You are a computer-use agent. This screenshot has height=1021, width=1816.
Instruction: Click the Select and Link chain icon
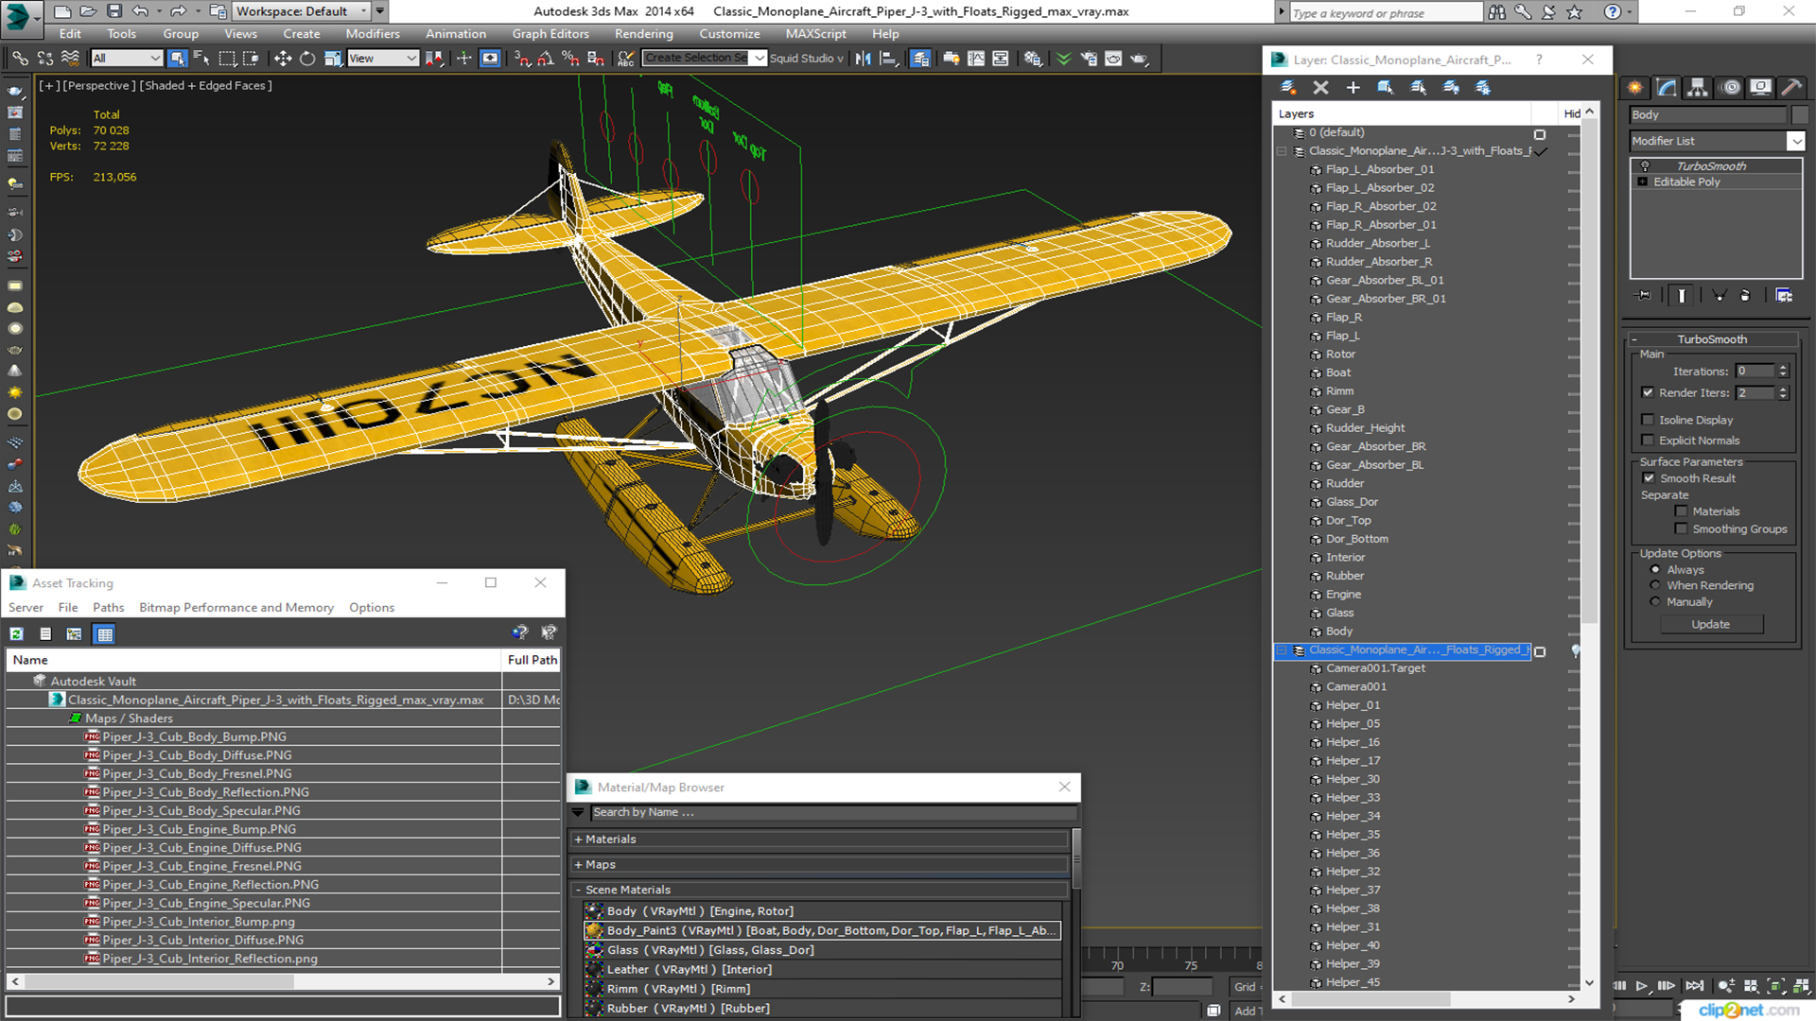[20, 59]
